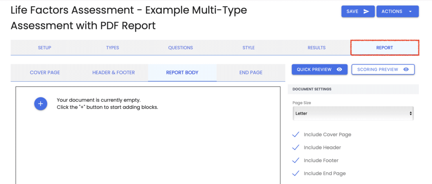Click the eye icon in Scoring Preview

coord(406,69)
